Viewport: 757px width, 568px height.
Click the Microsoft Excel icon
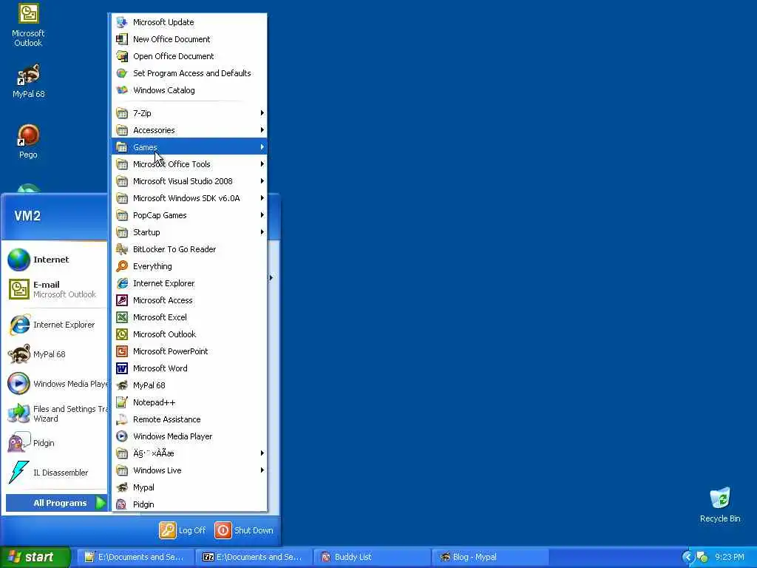click(122, 317)
